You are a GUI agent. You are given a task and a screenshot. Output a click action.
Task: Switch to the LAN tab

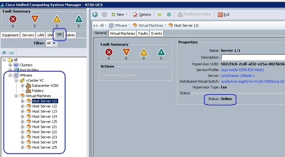tap(40, 35)
